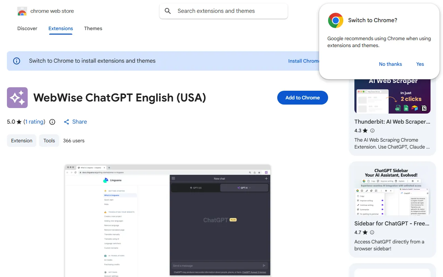Click info icon next to Thunderbit 4.3 rating
The image size is (443, 277).
(x=372, y=131)
